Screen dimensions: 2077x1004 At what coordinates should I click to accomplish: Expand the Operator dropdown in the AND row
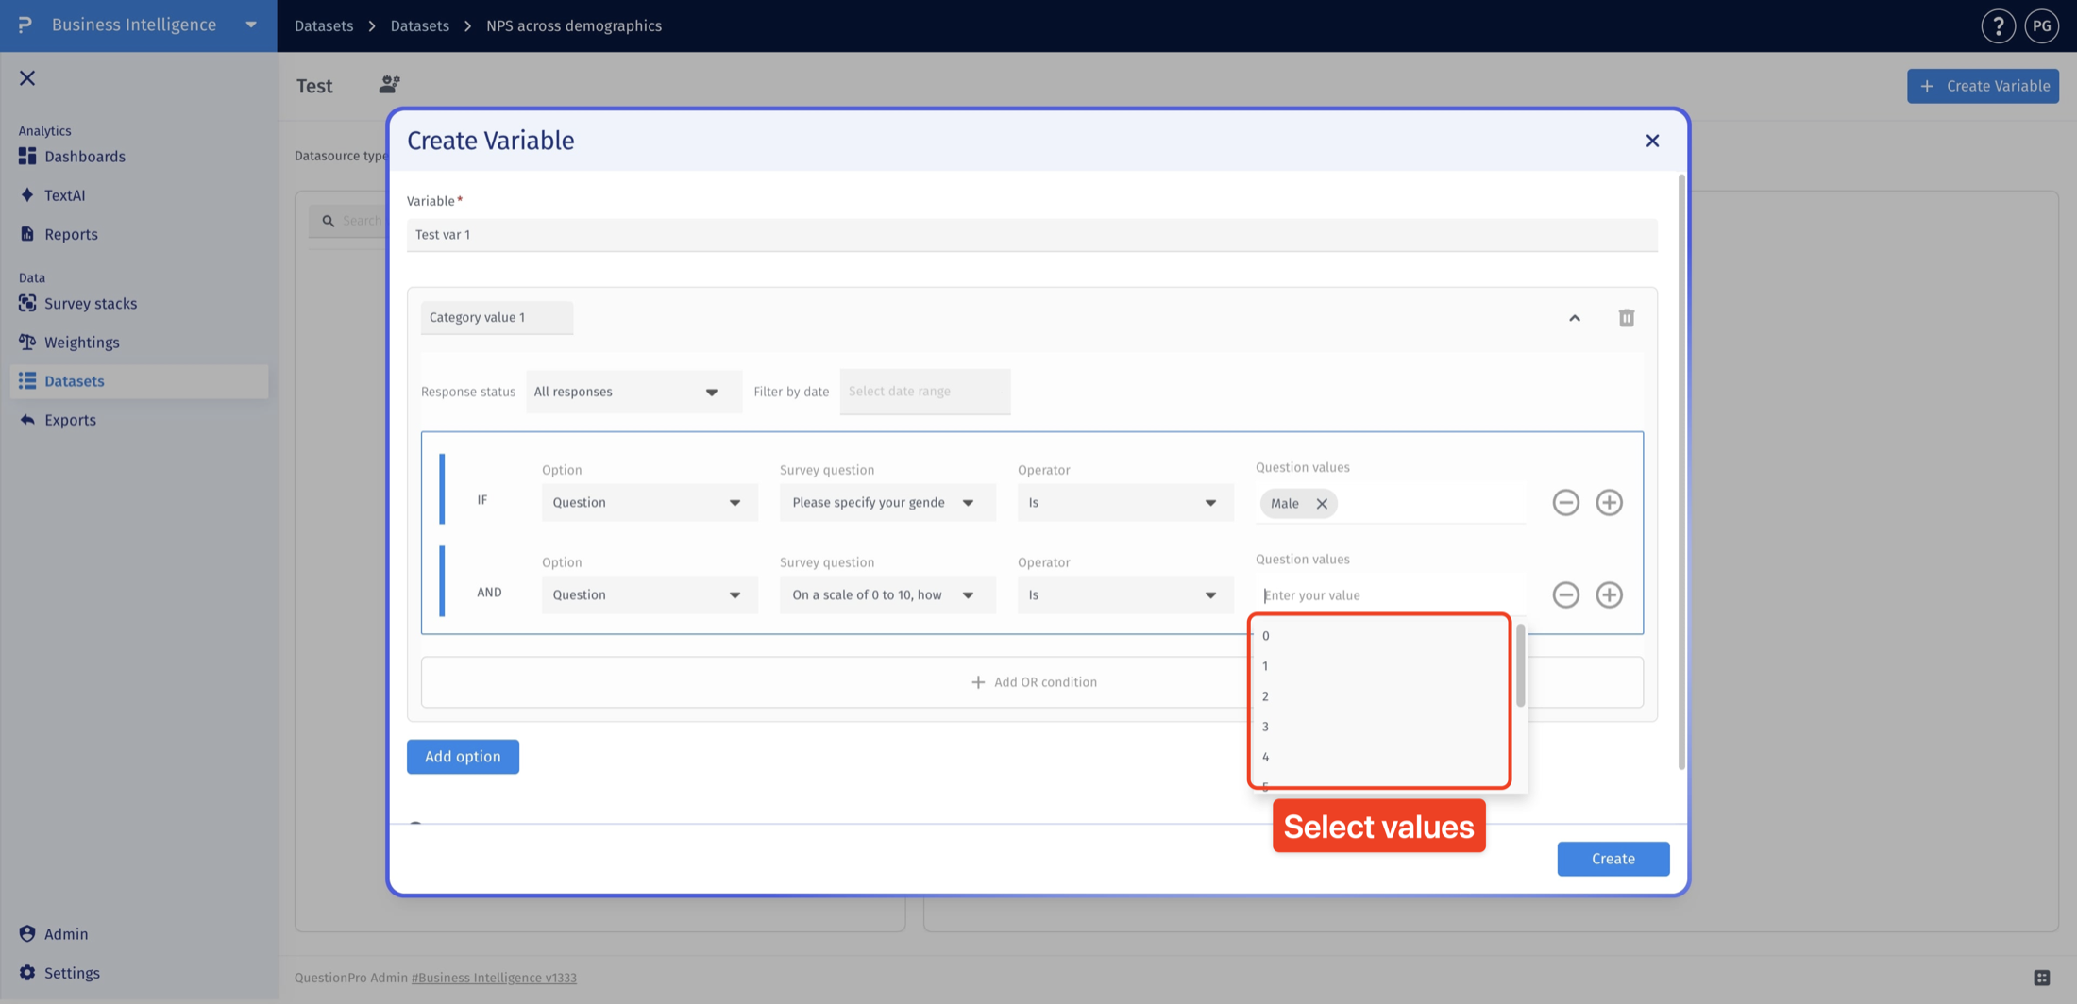1125,595
